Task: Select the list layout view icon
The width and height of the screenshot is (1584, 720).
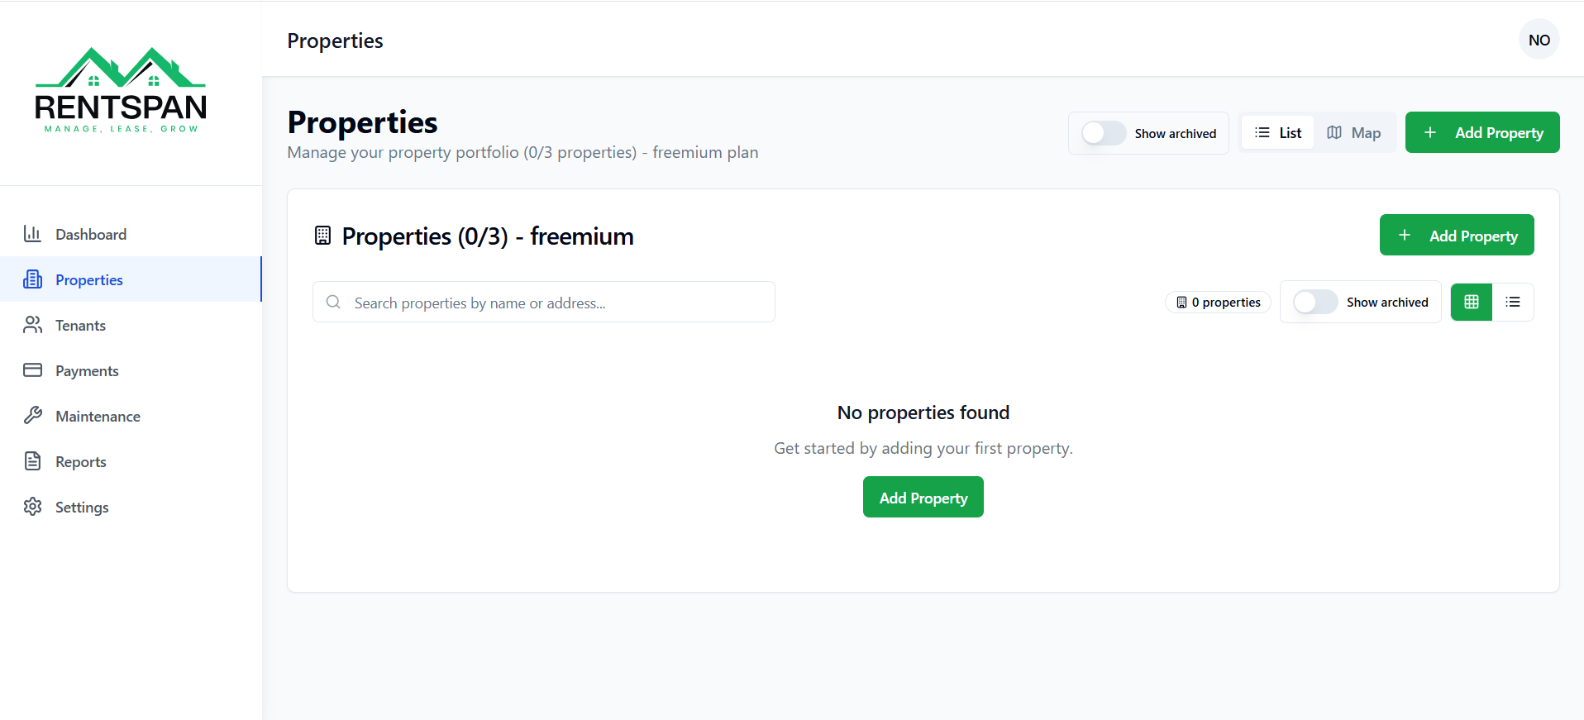Action: coord(1513,303)
